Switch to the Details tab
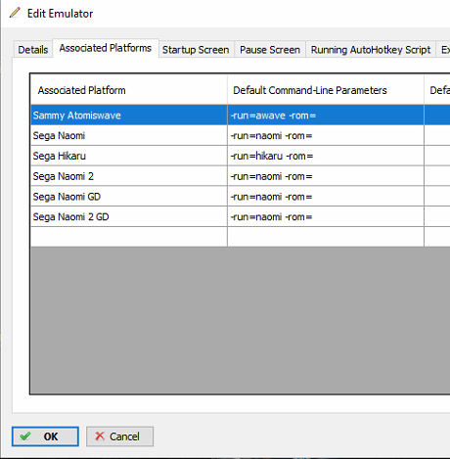Screen dimensions: 450x459 click(33, 50)
